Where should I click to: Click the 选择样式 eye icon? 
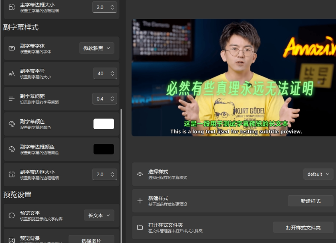coord(140,174)
